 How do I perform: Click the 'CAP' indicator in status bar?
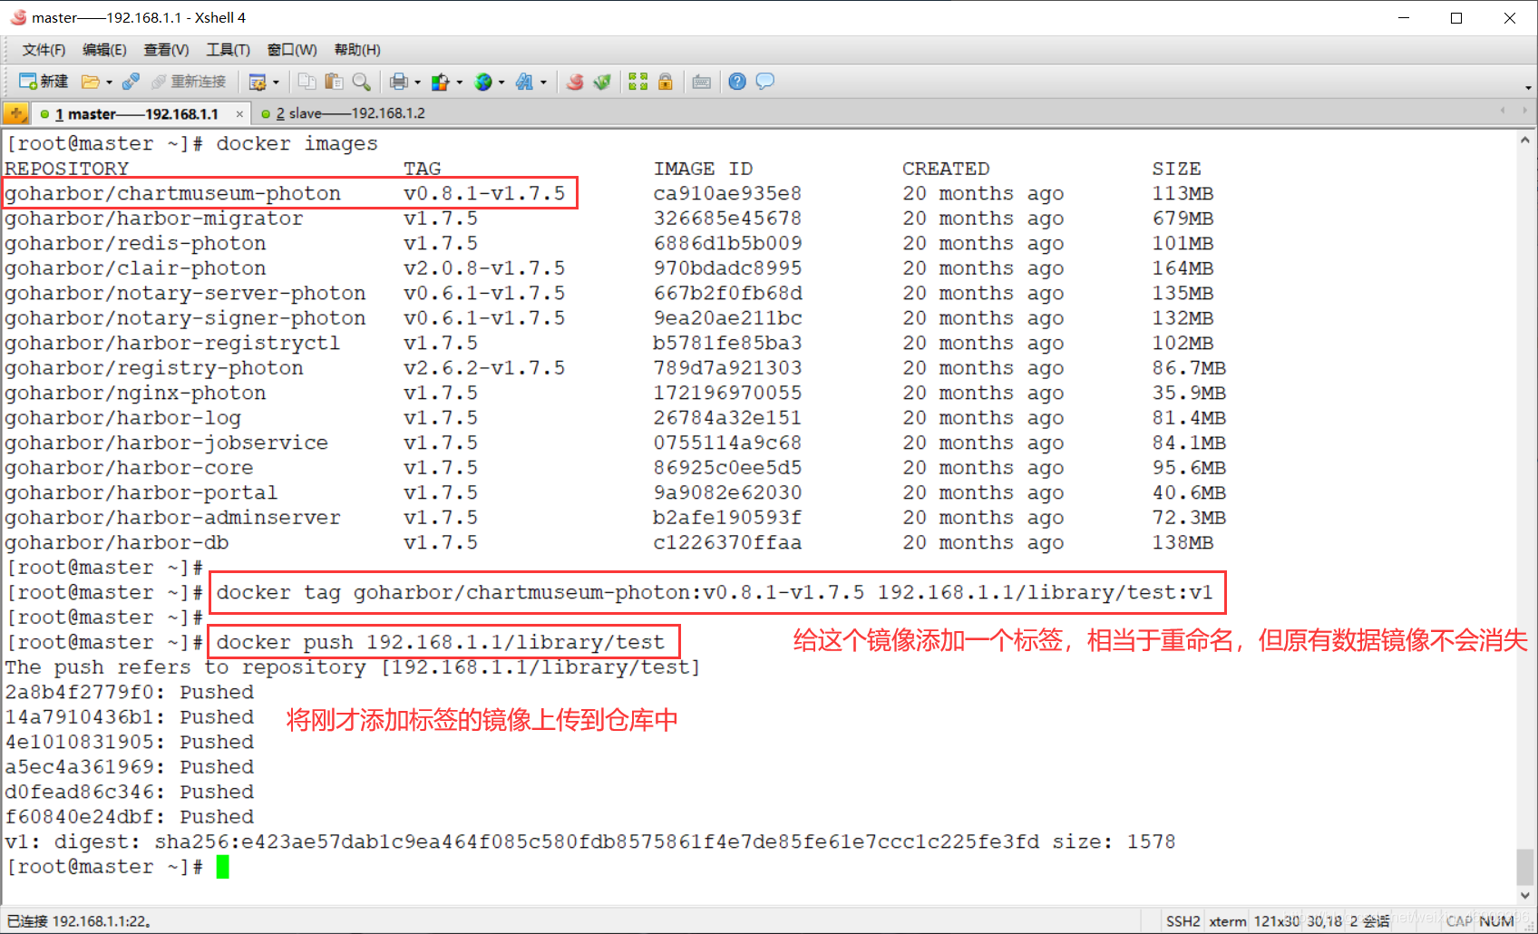1459,921
